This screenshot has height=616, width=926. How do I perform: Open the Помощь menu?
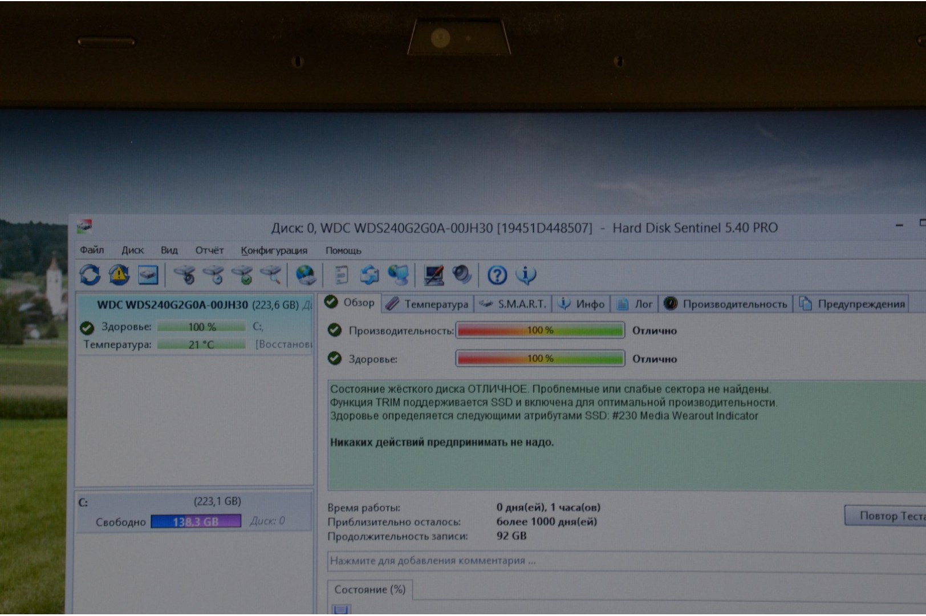[x=343, y=250]
